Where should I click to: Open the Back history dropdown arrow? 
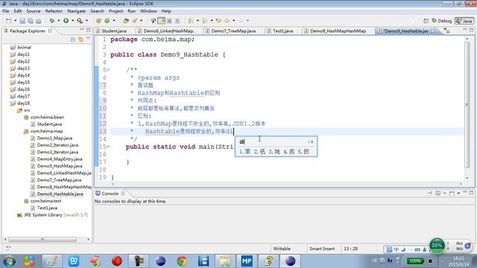(x=233, y=21)
